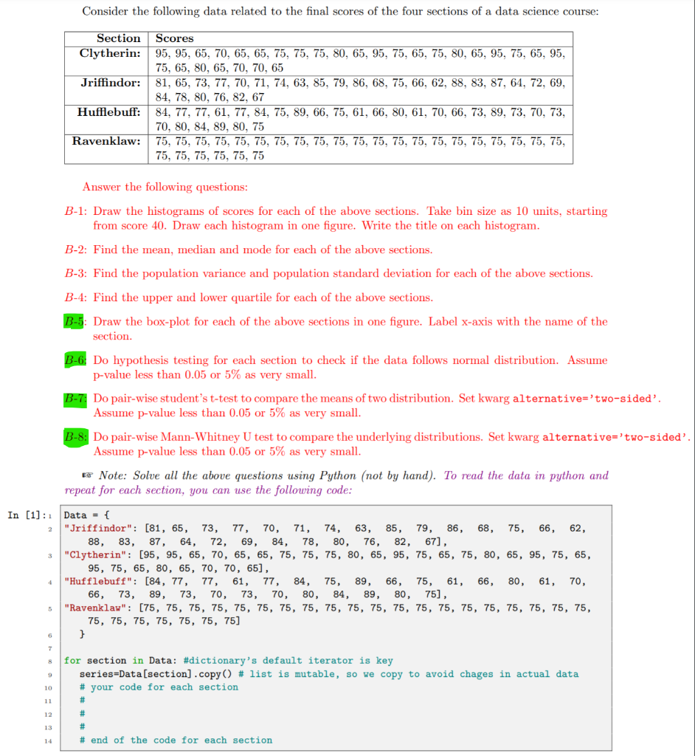Viewport: 695px width, 756px height.
Task: Click the "Jriffindor" key in code
Action: 98,529
